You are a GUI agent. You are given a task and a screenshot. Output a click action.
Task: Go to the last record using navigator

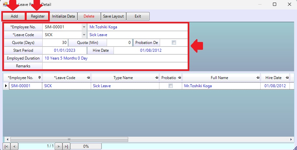point(66,146)
